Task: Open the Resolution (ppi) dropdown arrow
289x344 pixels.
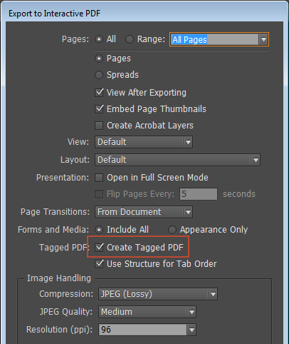Action: click(x=191, y=330)
